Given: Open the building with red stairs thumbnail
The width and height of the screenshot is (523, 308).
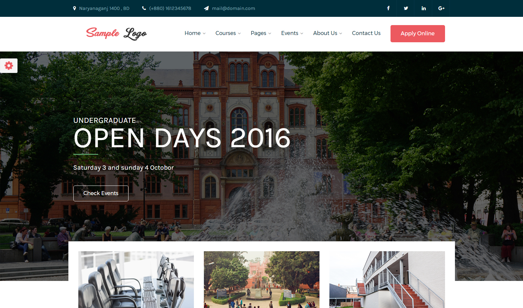Looking at the screenshot, I should (387, 280).
